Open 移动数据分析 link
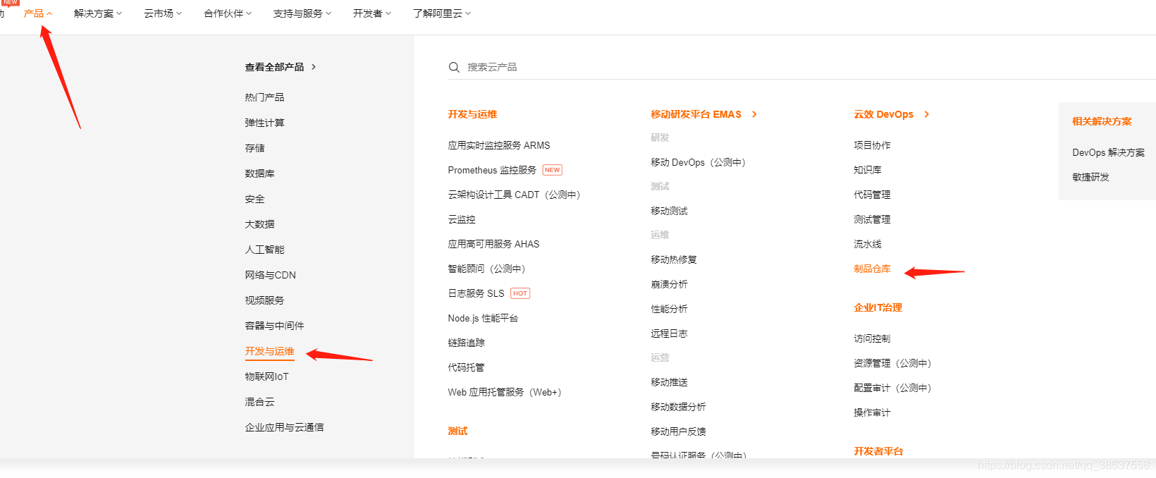Screen dimensions: 1156x478 click(x=678, y=407)
